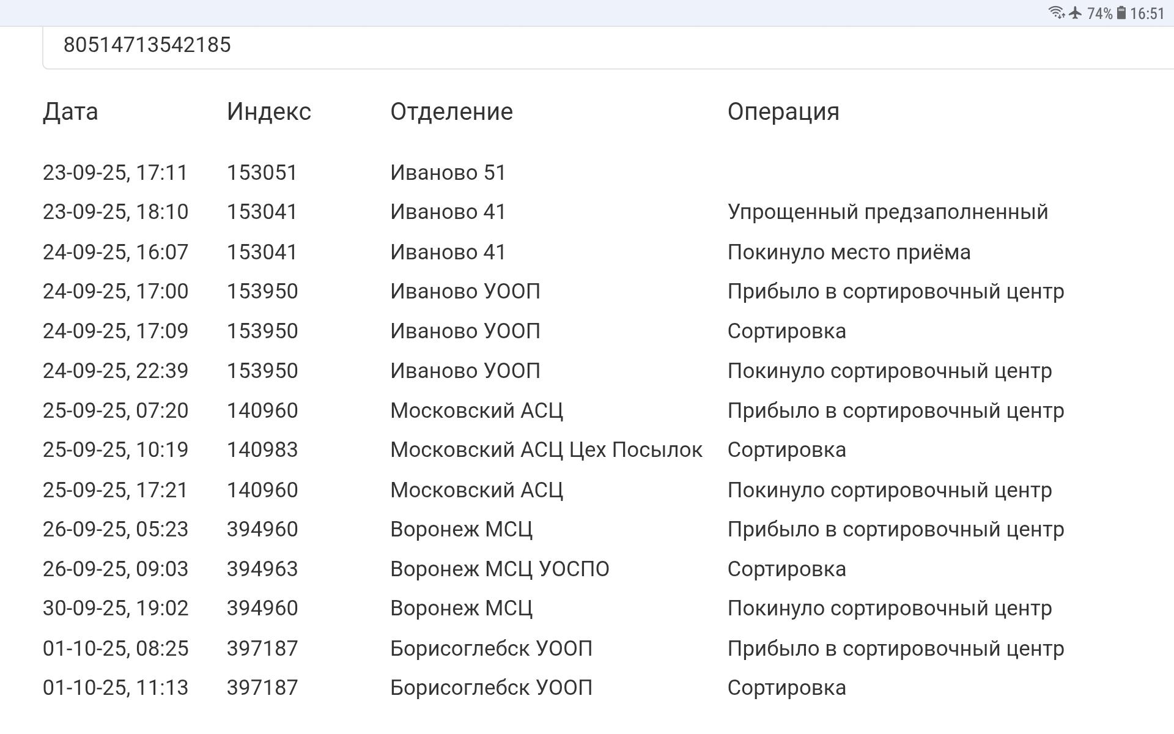Click the Отделение column header
Image resolution: width=1174 pixels, height=734 pixels.
[x=451, y=112]
